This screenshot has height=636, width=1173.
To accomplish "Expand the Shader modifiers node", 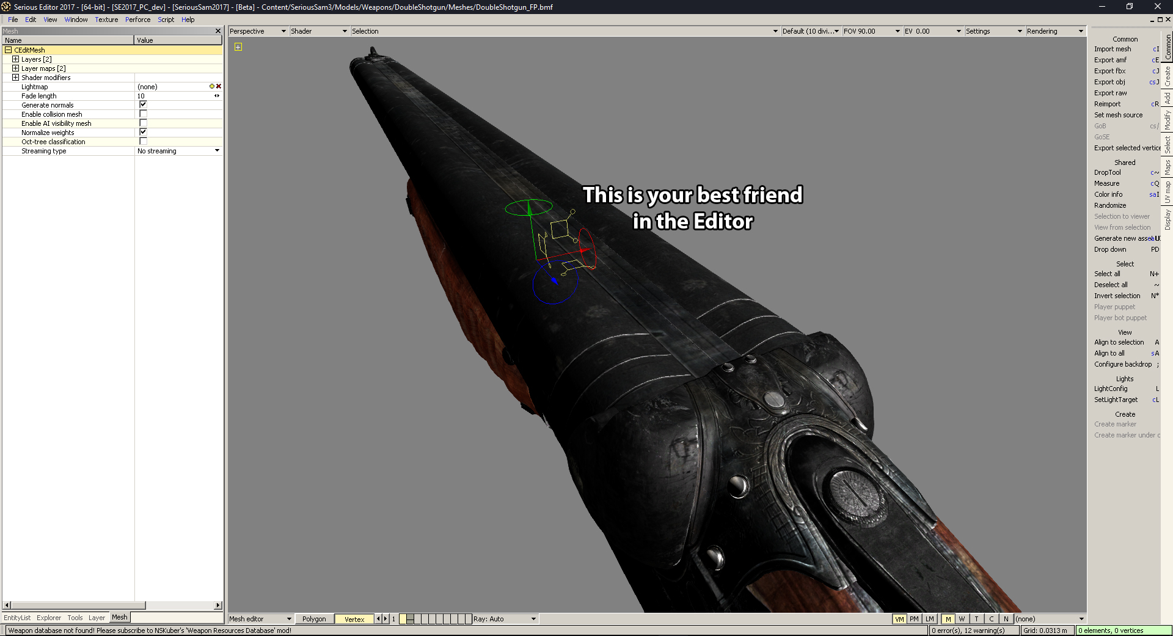I will [16, 78].
